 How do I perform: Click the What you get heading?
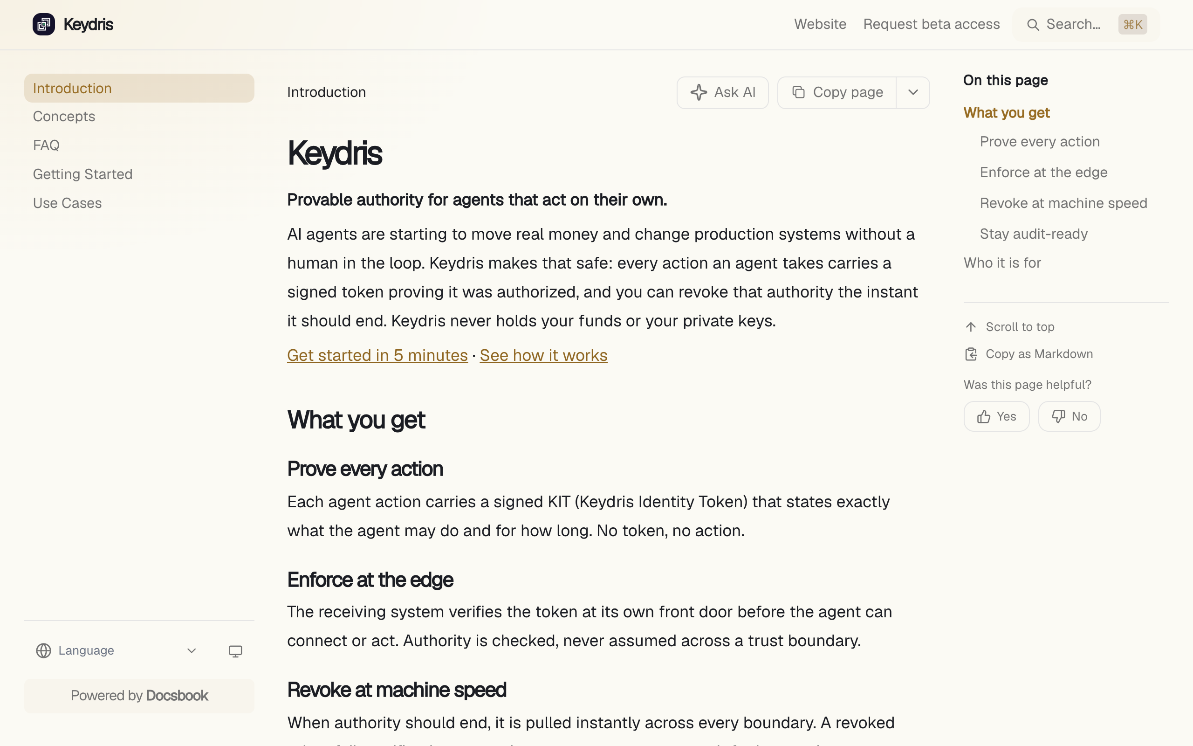tap(356, 421)
